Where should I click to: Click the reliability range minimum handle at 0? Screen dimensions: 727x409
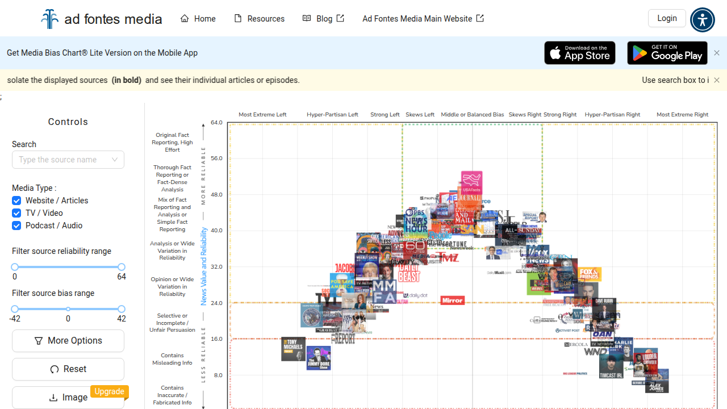pos(15,267)
